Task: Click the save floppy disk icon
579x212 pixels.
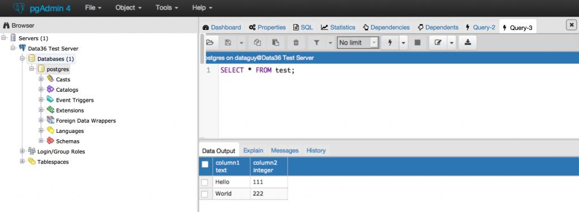Action: click(x=228, y=42)
